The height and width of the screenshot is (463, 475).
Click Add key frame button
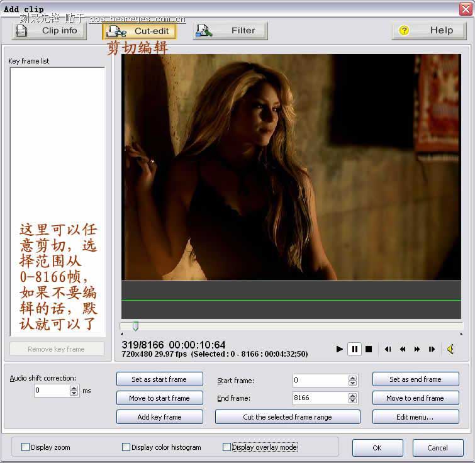159,417
